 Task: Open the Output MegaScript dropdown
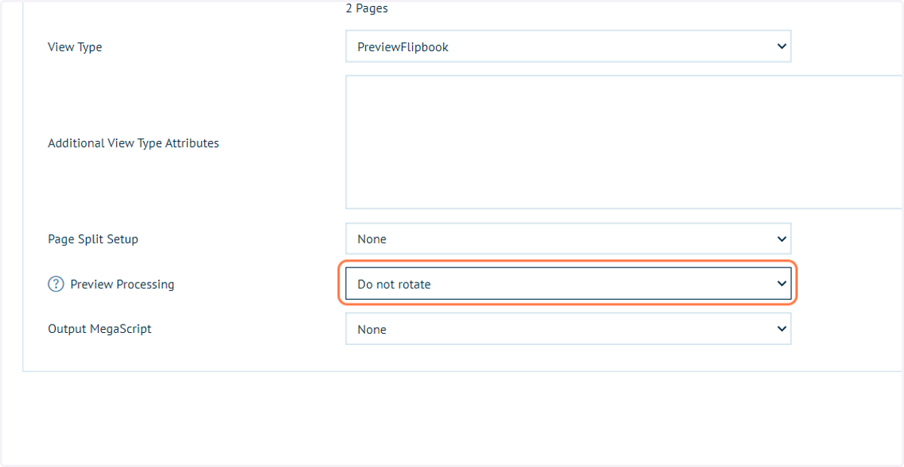point(568,329)
